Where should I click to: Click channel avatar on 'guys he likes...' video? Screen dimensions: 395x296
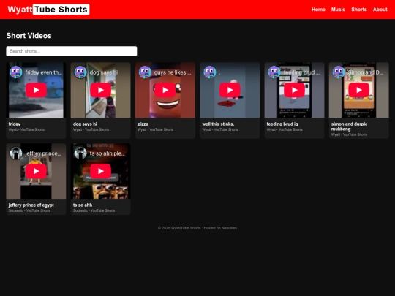pos(145,72)
